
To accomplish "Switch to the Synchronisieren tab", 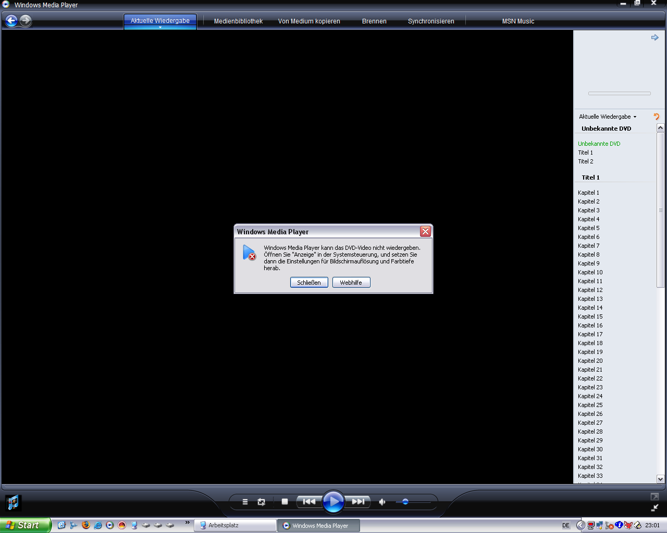I will [x=431, y=21].
